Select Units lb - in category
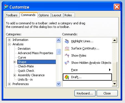Image resolution: width=125 pixels, height=103 pixels. pos(25,80)
